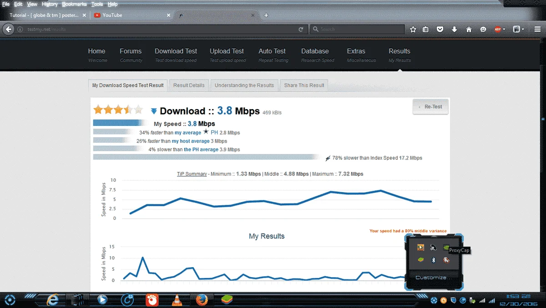
Task: Follow the 'my average' link
Action: tap(188, 133)
